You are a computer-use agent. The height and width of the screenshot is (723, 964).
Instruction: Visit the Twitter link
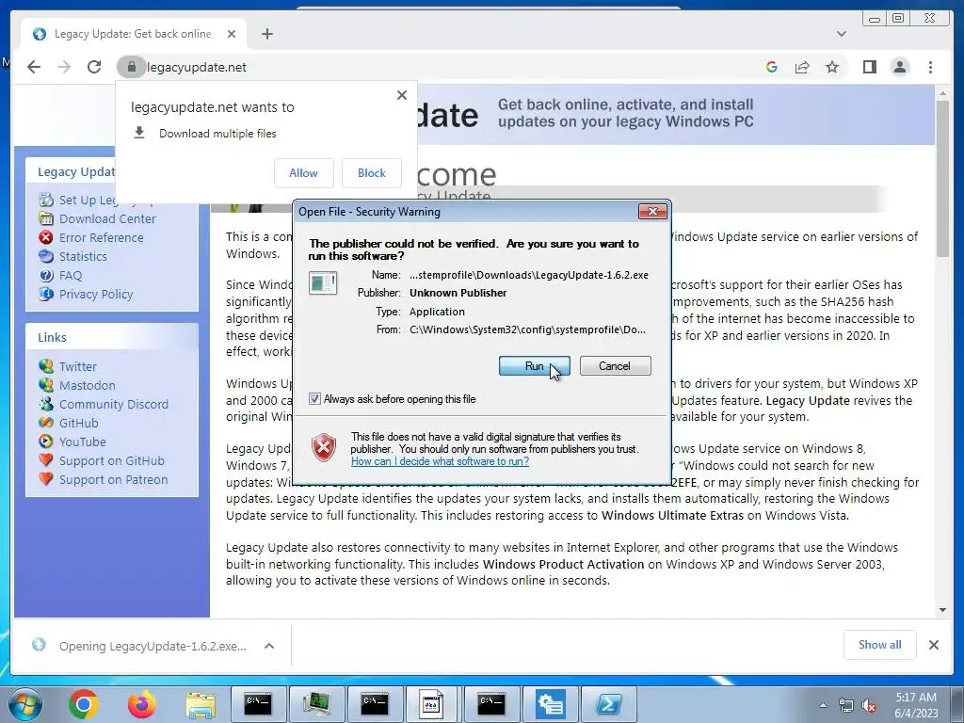(77, 366)
